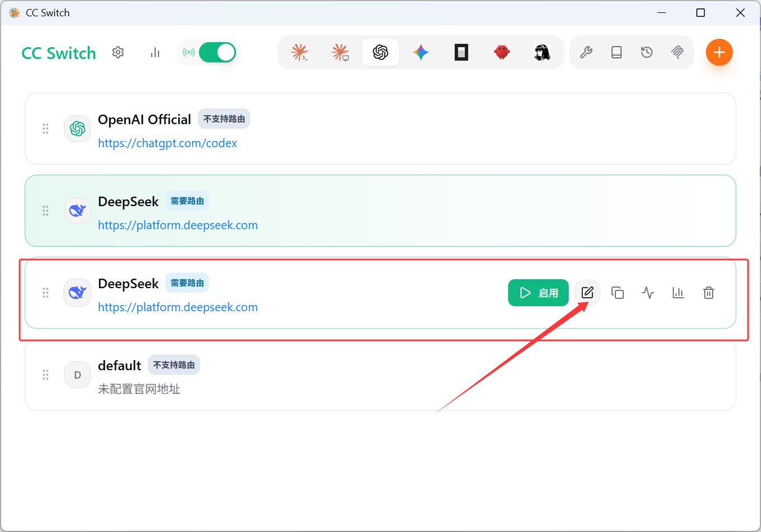Switch to the Claude Code terminal tab
This screenshot has height=532, width=761.
(x=300, y=52)
